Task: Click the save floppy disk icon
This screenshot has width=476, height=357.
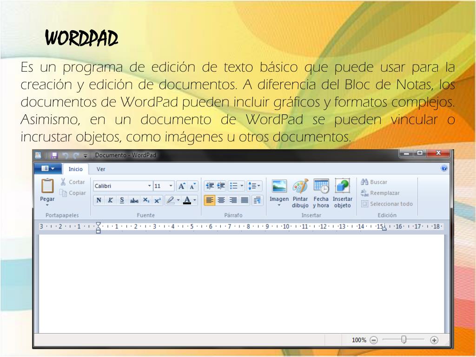Action: 54,155
